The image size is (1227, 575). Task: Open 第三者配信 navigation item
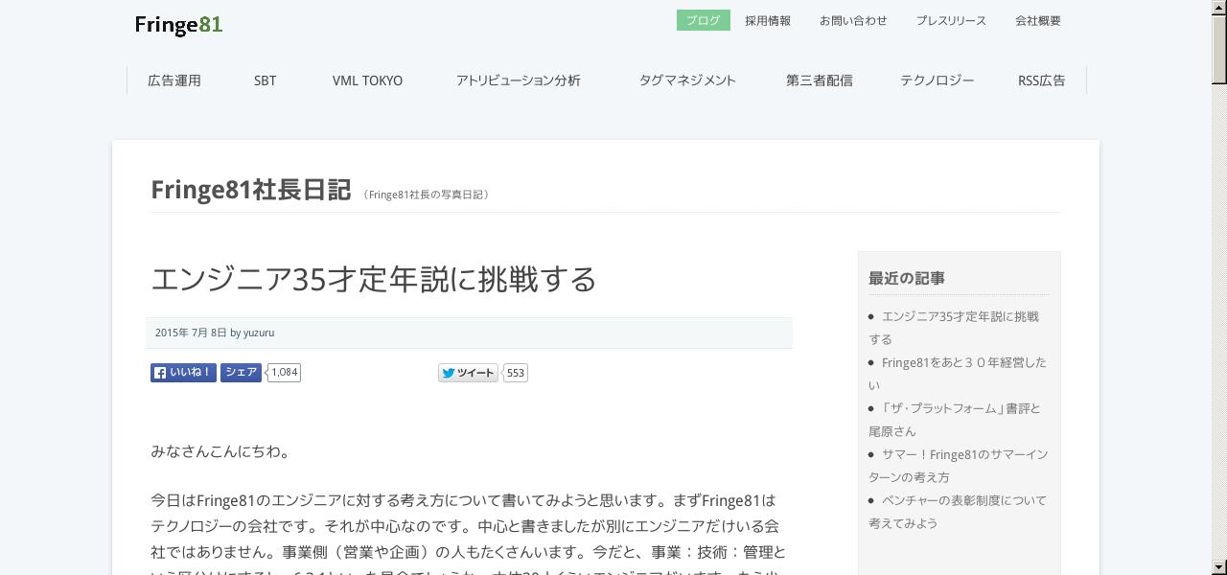pyautogui.click(x=820, y=80)
